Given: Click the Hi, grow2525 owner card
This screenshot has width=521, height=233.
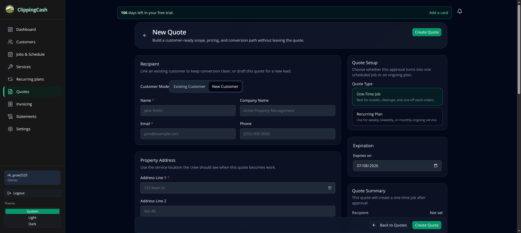Looking at the screenshot, I should pos(32,178).
